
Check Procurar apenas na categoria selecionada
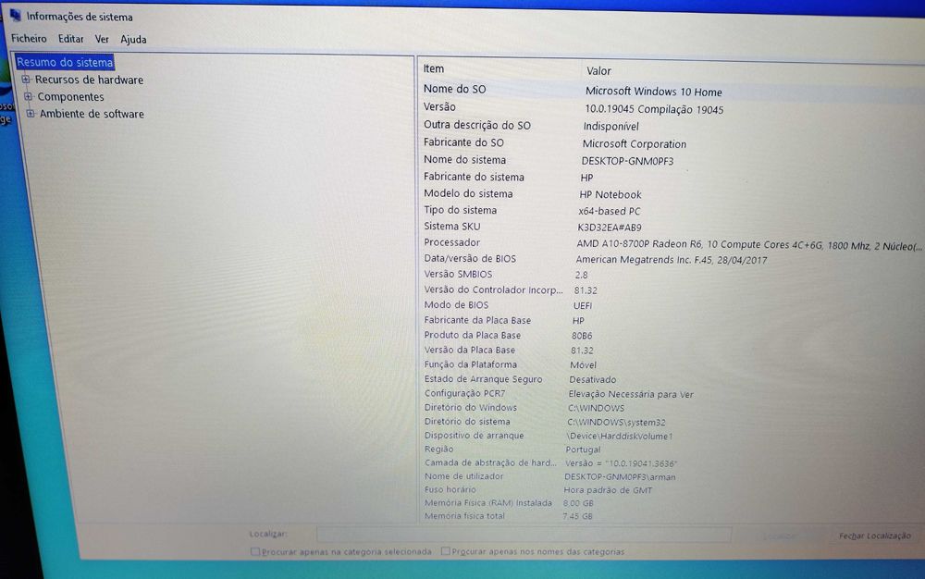click(255, 552)
